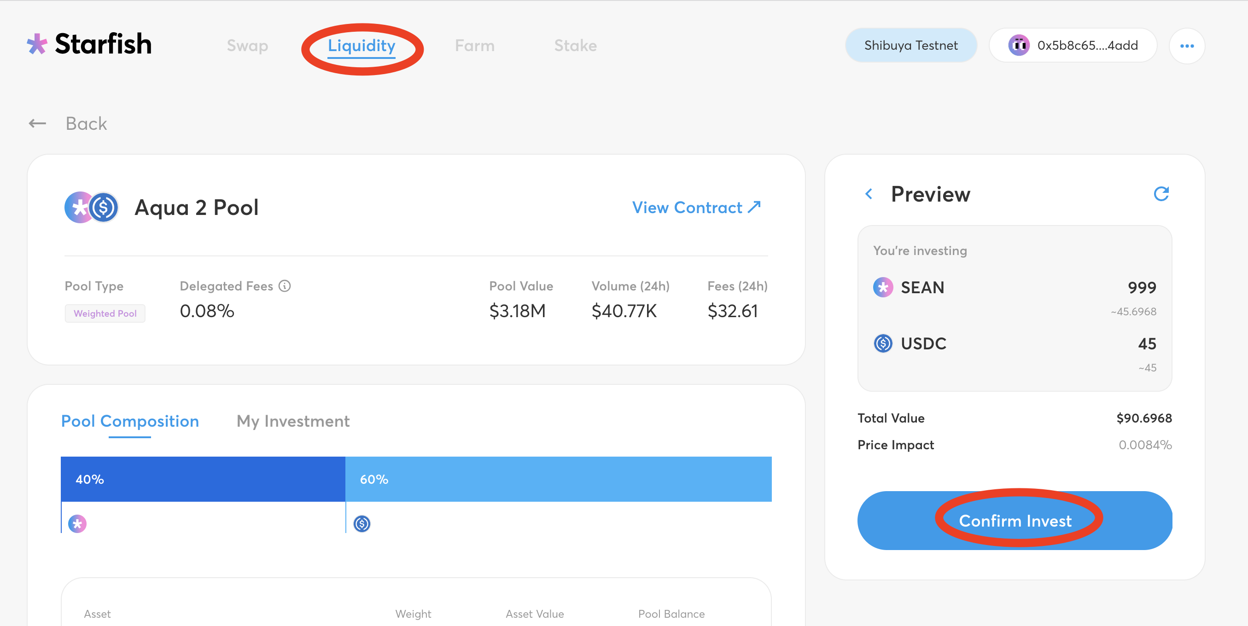Click the USDC token icon in Preview
Viewport: 1248px width, 626px height.
pos(883,343)
